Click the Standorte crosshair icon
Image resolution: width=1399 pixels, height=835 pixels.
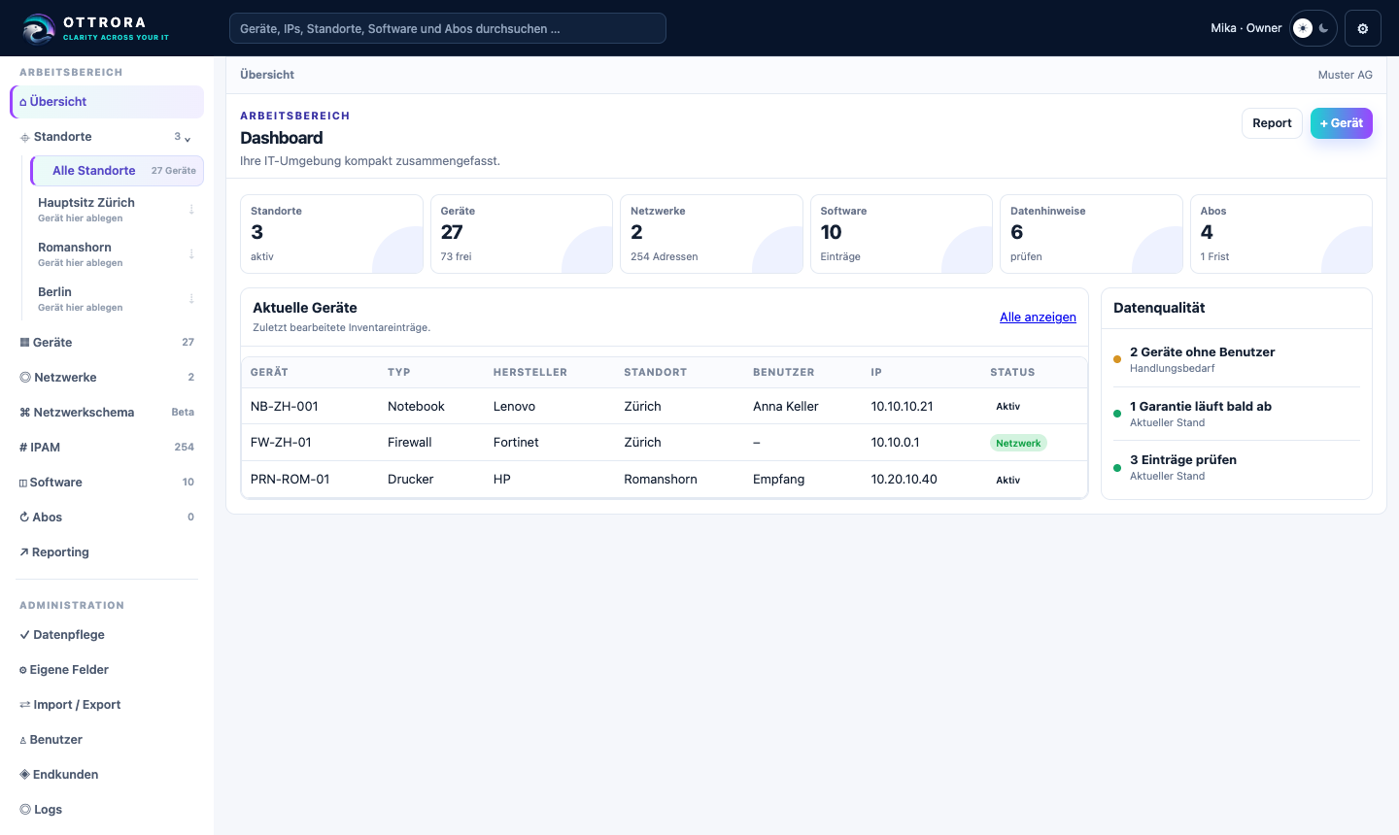(24, 138)
